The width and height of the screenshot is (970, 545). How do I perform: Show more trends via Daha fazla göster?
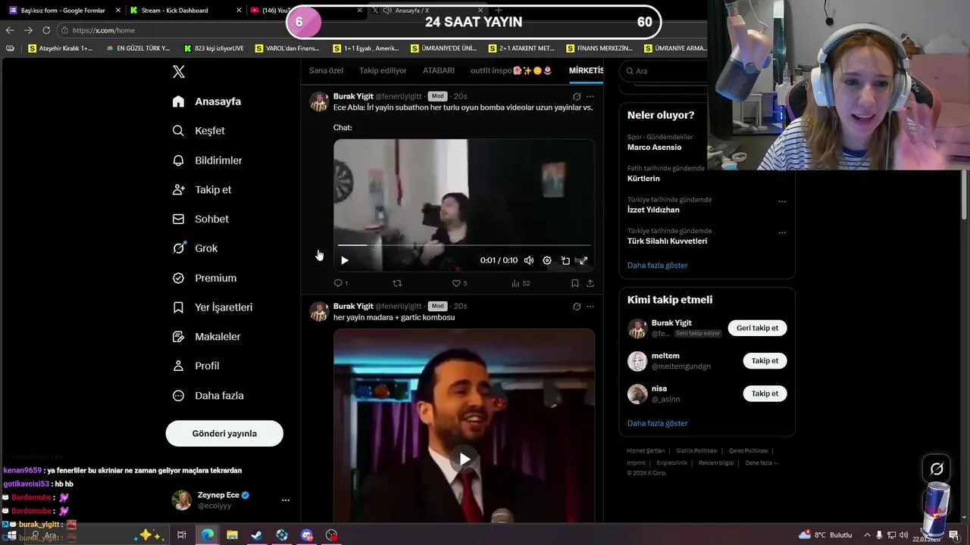[657, 266]
